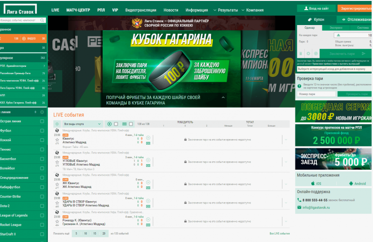
Task: Collapse the Кубок Гагарина banner caption chevron
Action: [x=223, y=97]
